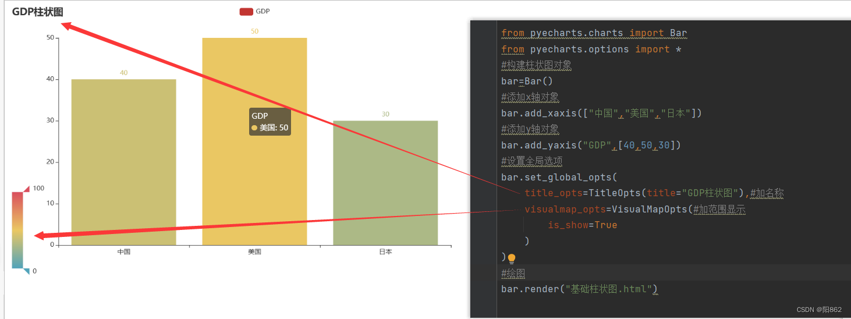
Task: Click the #构建柱状图对象 comment line
Action: pyautogui.click(x=537, y=65)
